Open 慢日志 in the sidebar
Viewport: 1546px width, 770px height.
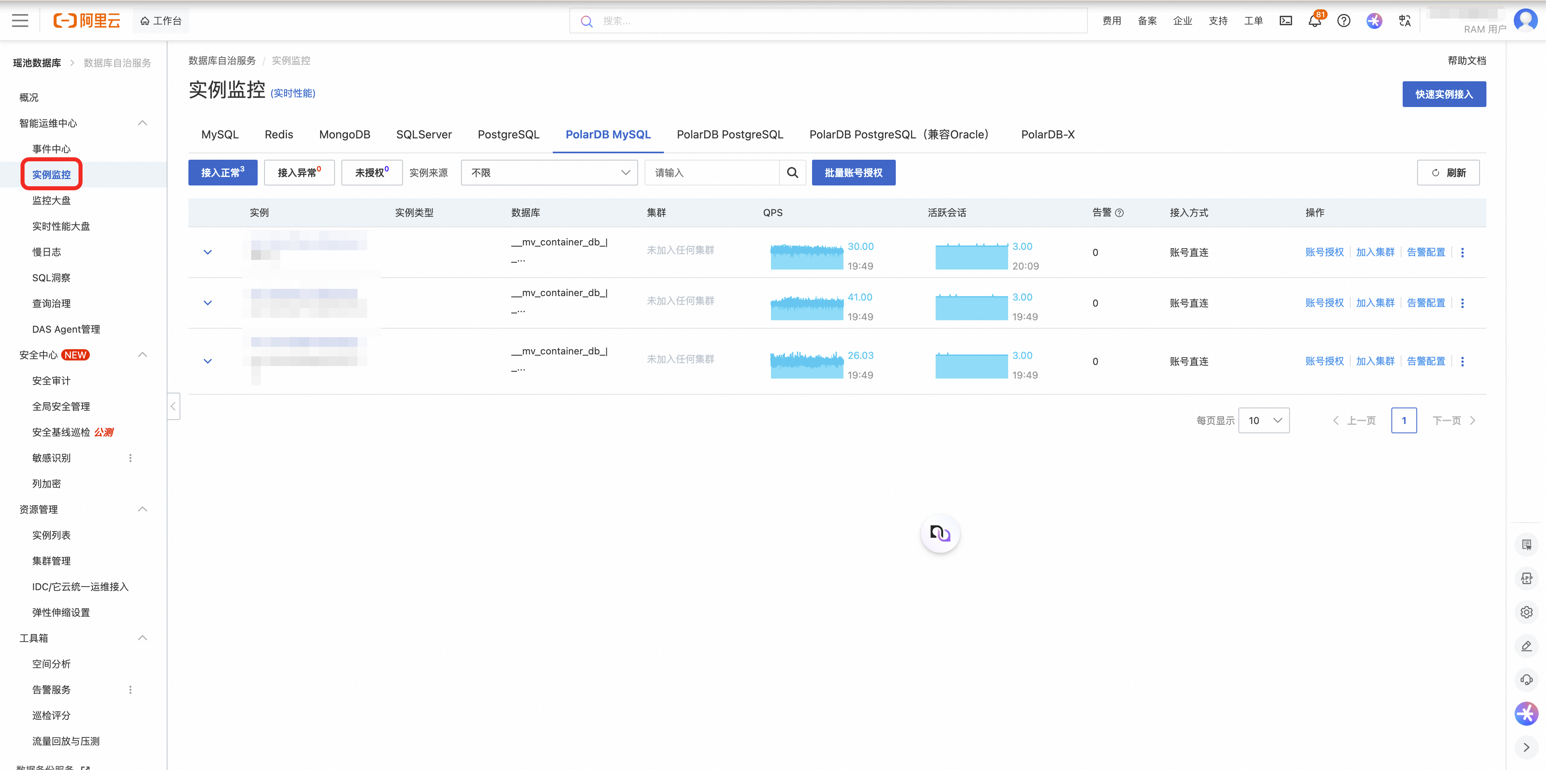(x=46, y=252)
